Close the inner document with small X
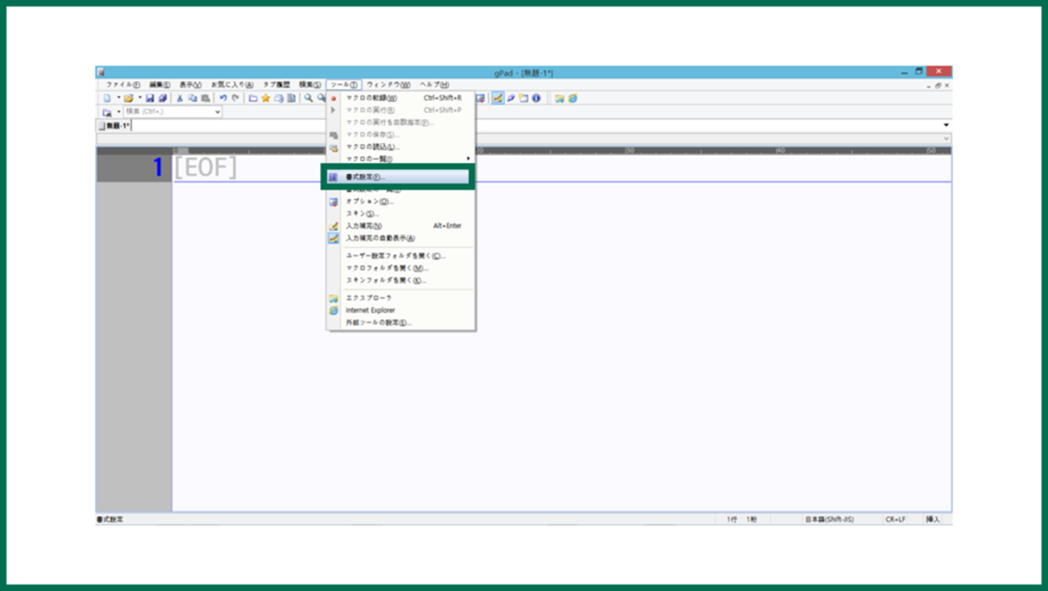This screenshot has height=591, width=1048. [947, 85]
